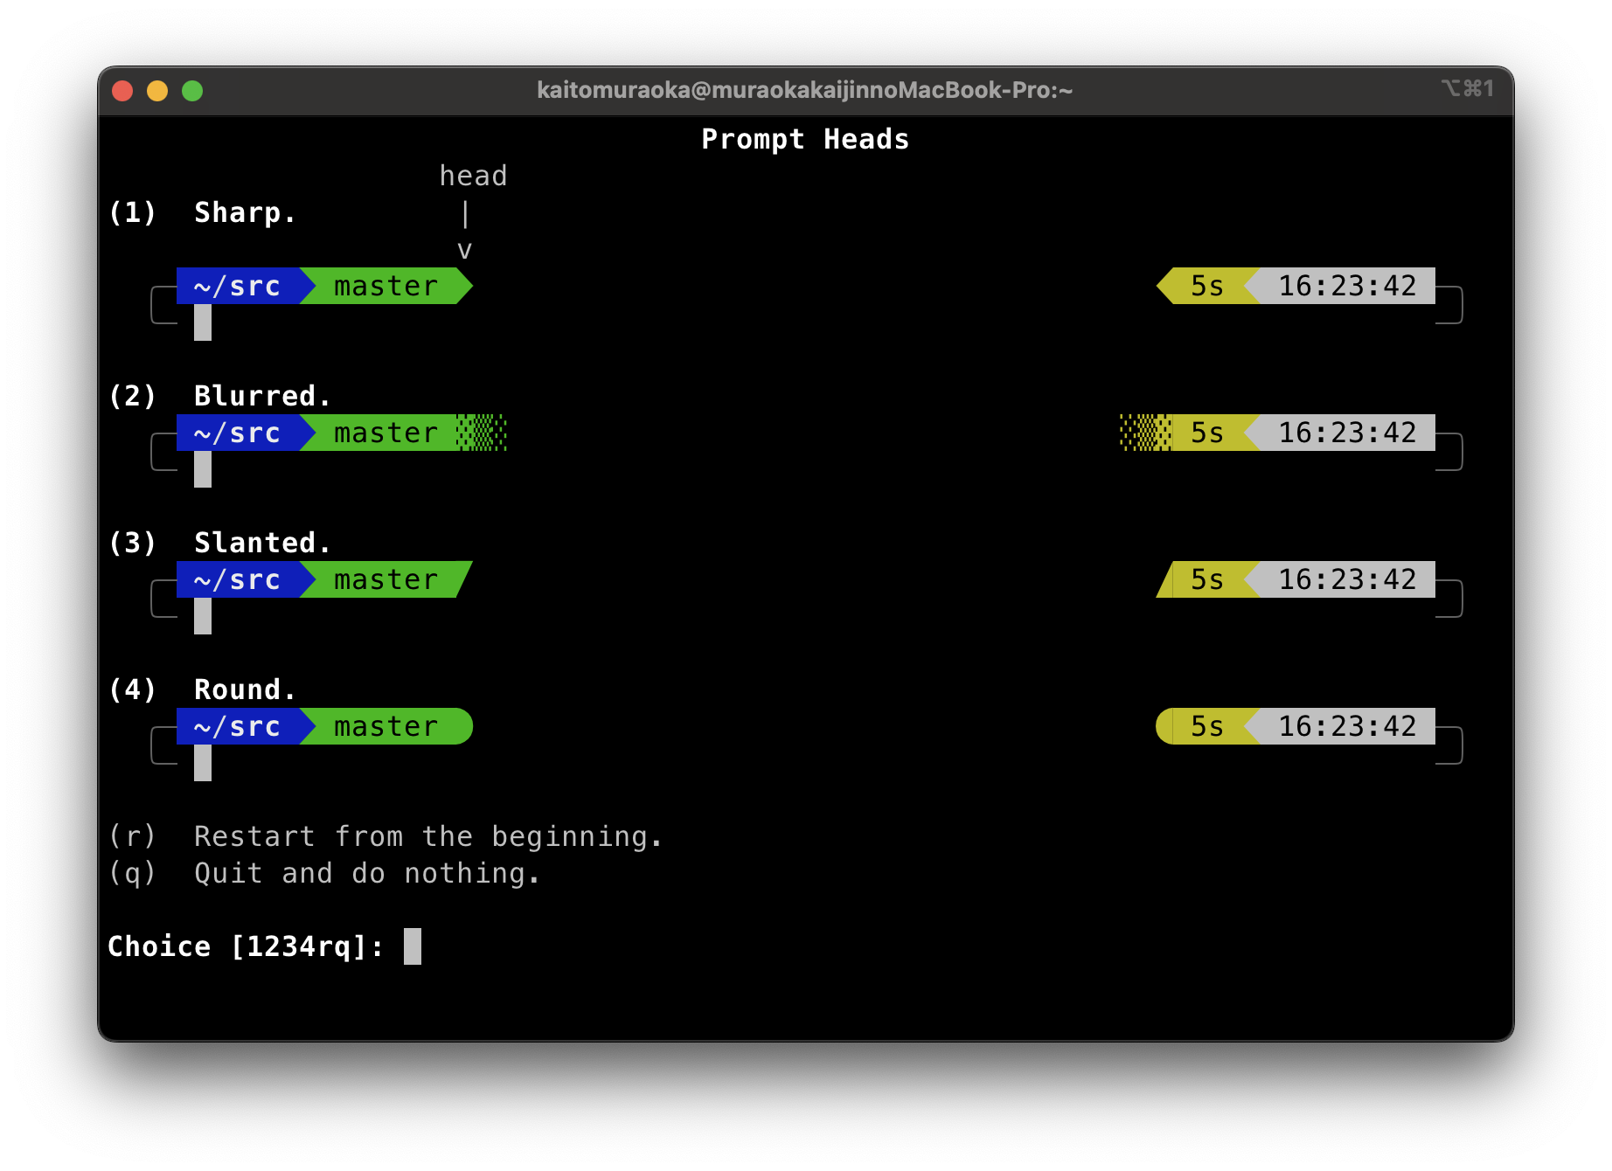The width and height of the screenshot is (1612, 1171).
Task: Click the red close window button
Action: click(x=122, y=91)
